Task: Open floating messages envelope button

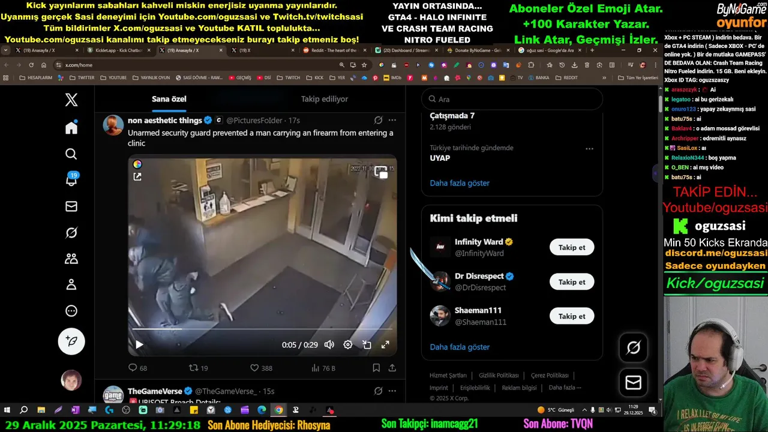Action: point(634,382)
